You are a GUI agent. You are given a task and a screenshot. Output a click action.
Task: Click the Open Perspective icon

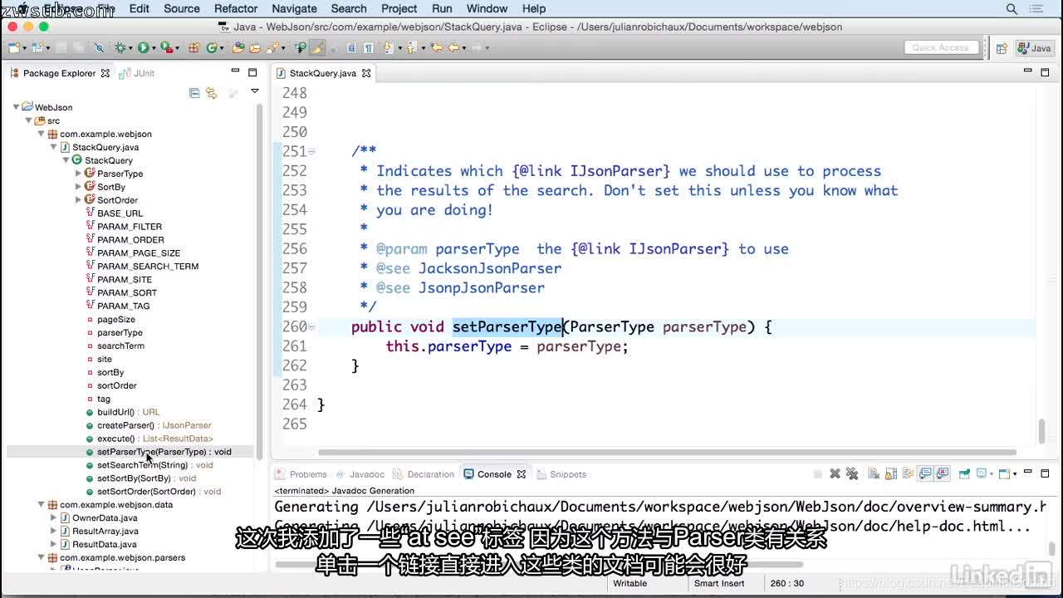tap(1002, 48)
